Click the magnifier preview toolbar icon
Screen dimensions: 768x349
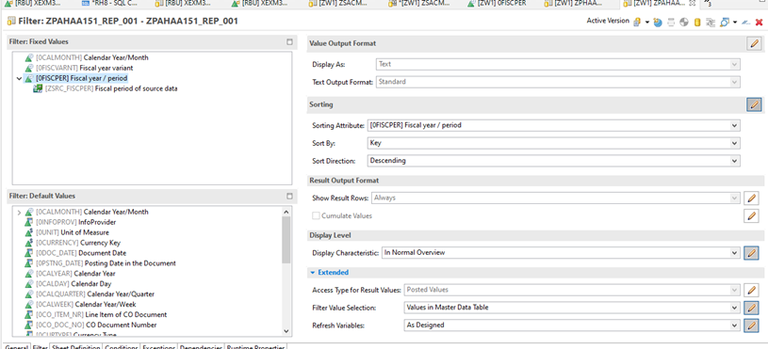point(725,22)
